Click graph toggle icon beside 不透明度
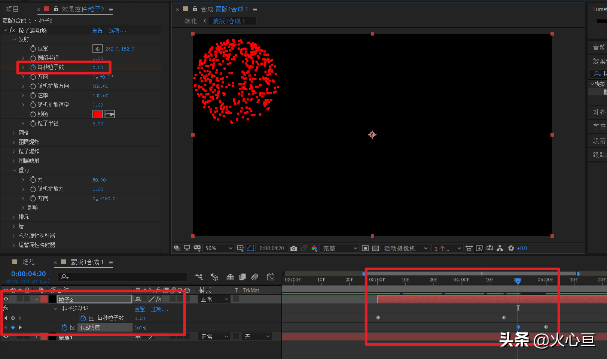Screen dimensions: 607x359 pyautogui.click(x=73, y=328)
